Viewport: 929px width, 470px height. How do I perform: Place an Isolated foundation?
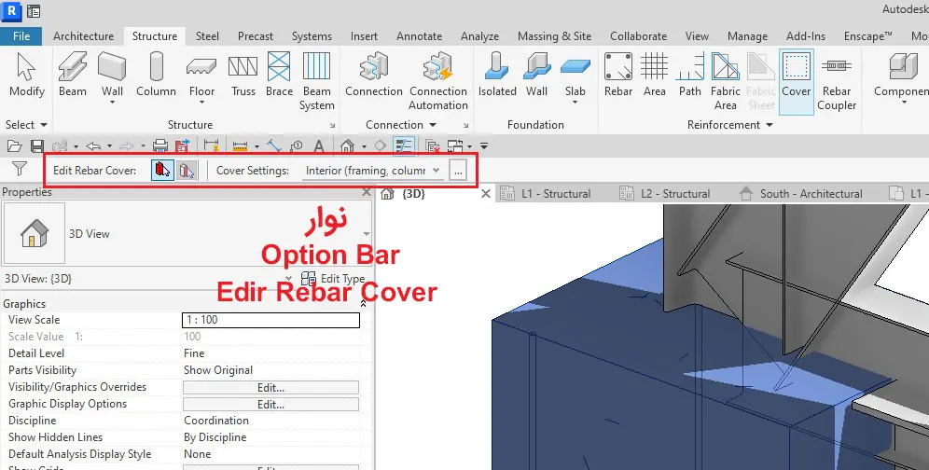[497, 75]
